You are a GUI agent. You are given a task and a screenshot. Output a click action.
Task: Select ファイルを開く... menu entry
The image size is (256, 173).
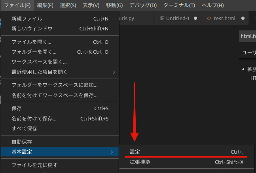click(x=60, y=42)
